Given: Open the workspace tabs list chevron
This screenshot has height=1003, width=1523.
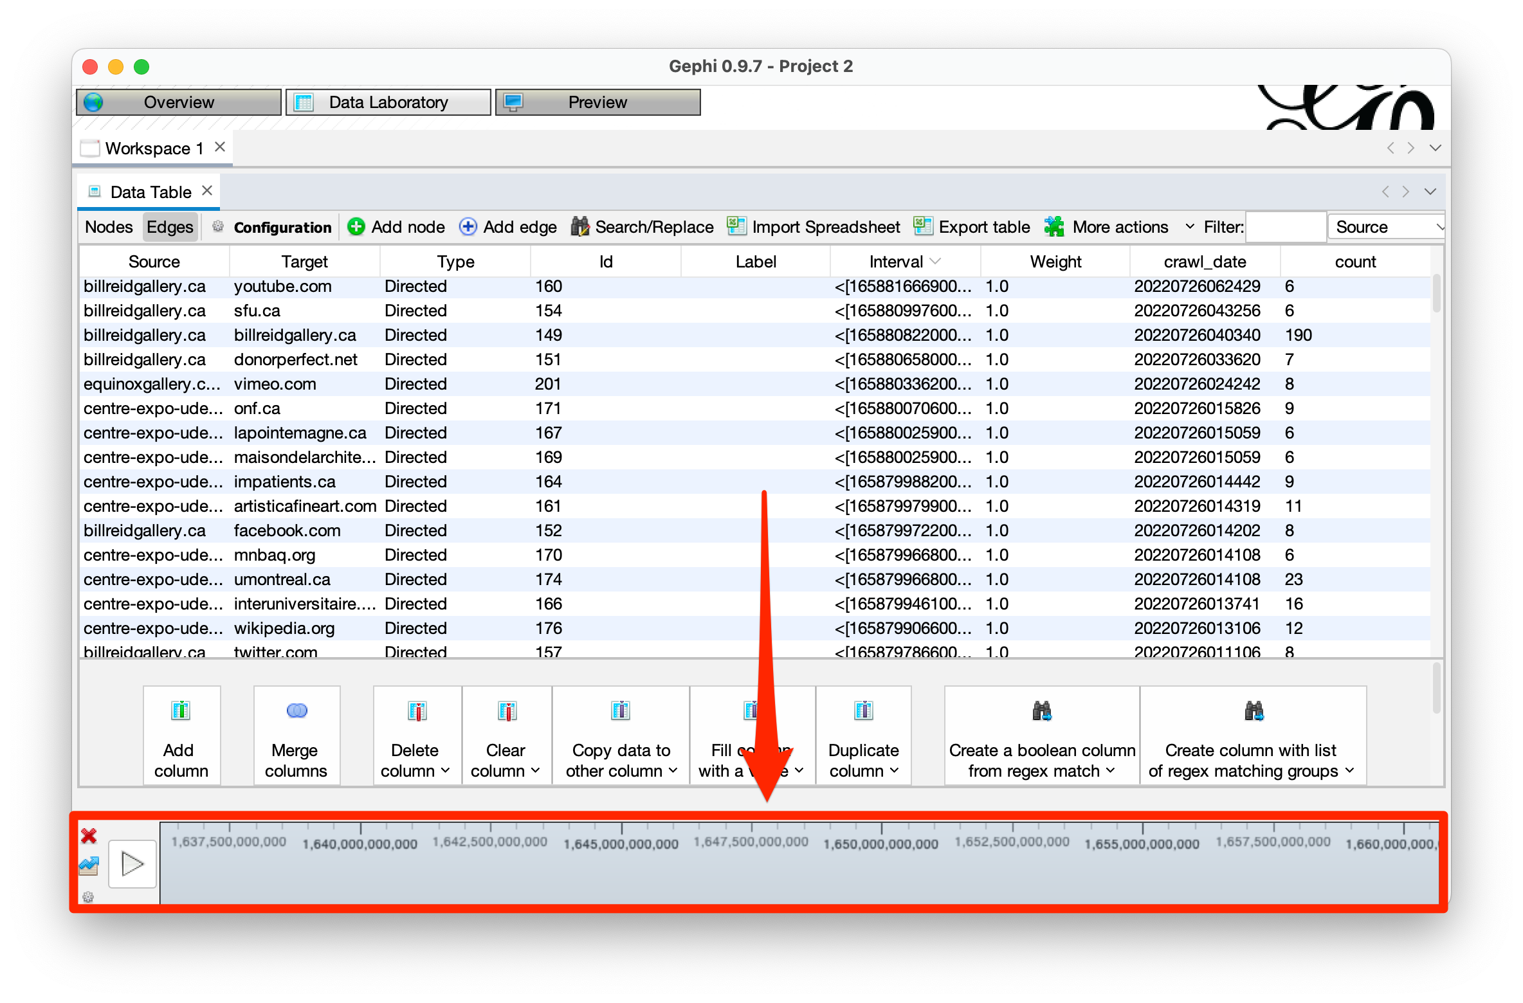Looking at the screenshot, I should (1435, 148).
